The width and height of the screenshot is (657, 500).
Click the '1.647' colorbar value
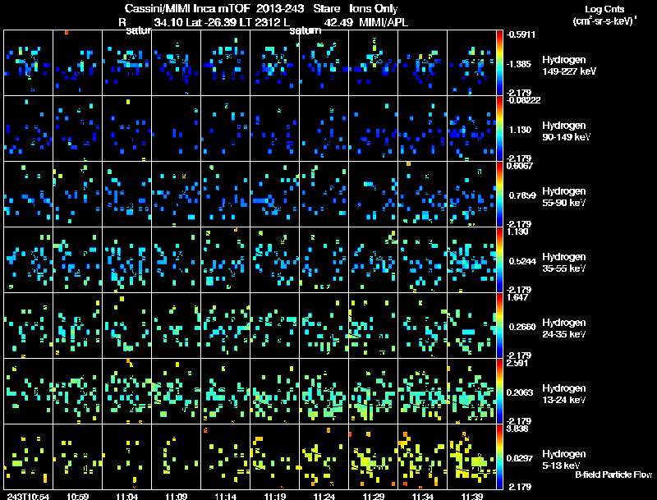pos(517,297)
